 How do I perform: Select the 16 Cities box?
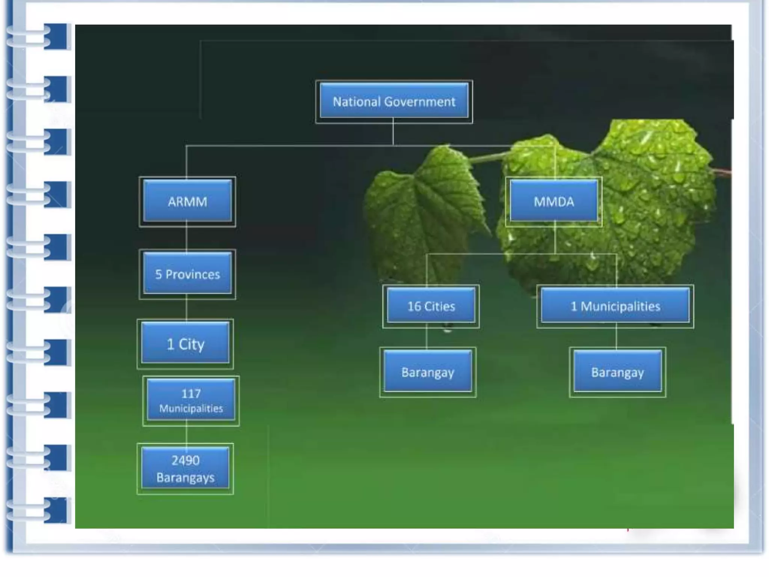click(x=431, y=306)
